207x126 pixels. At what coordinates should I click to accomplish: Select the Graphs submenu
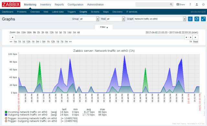tap(83, 12)
